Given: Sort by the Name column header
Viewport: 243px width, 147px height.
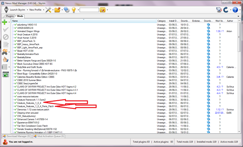Looking at the screenshot, I should (84, 21).
